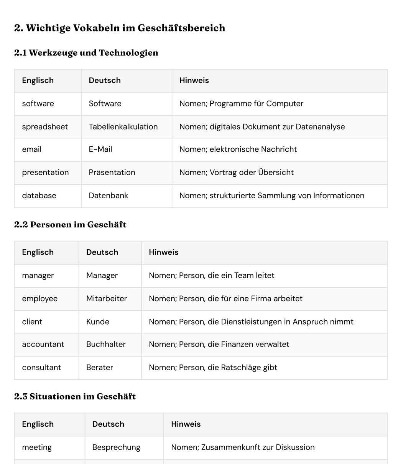The width and height of the screenshot is (398, 464).
Task: Click the "2.2 Personen im Geschäft" subheading
Action: click(70, 225)
